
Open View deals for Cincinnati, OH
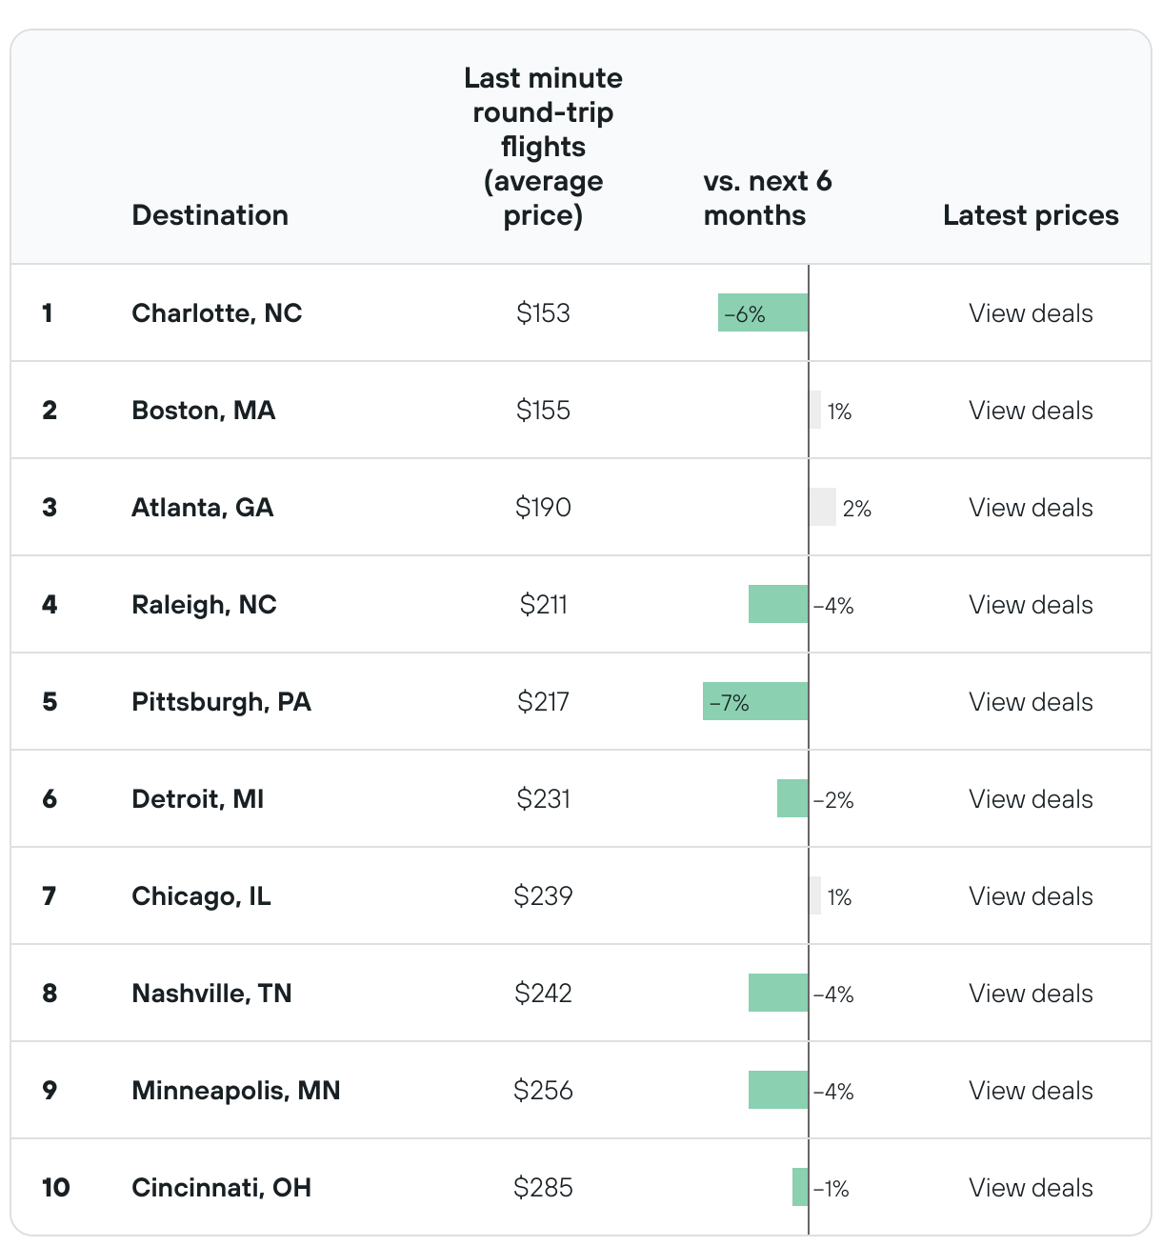[x=1031, y=1188]
